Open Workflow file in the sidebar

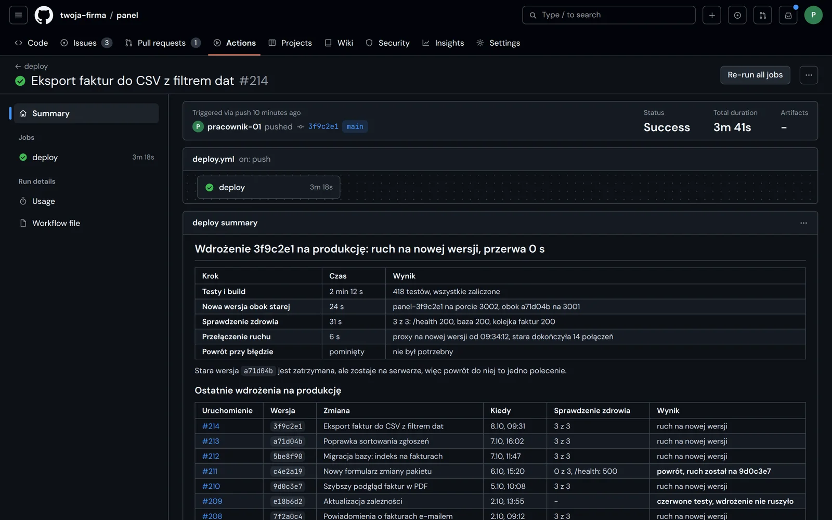[86, 223]
